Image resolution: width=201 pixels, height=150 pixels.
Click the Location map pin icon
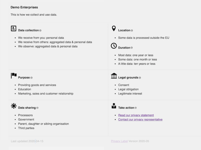click(x=114, y=29)
